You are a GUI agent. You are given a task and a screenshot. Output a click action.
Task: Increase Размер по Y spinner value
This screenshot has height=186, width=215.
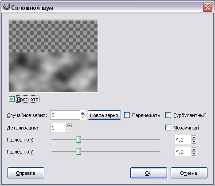[194, 150]
